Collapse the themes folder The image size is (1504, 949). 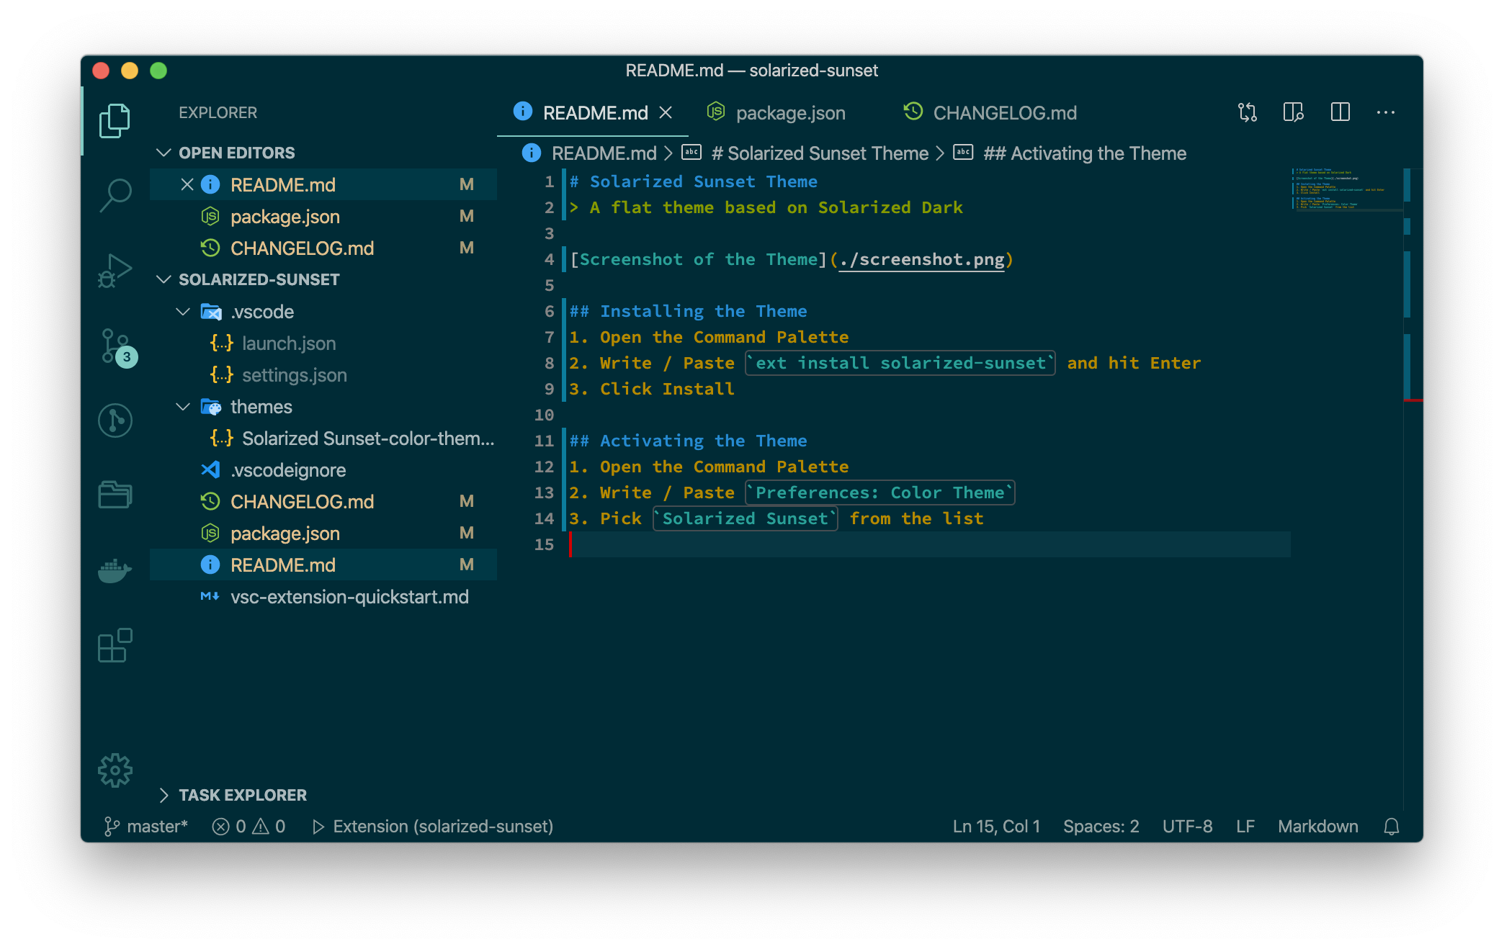coord(183,407)
